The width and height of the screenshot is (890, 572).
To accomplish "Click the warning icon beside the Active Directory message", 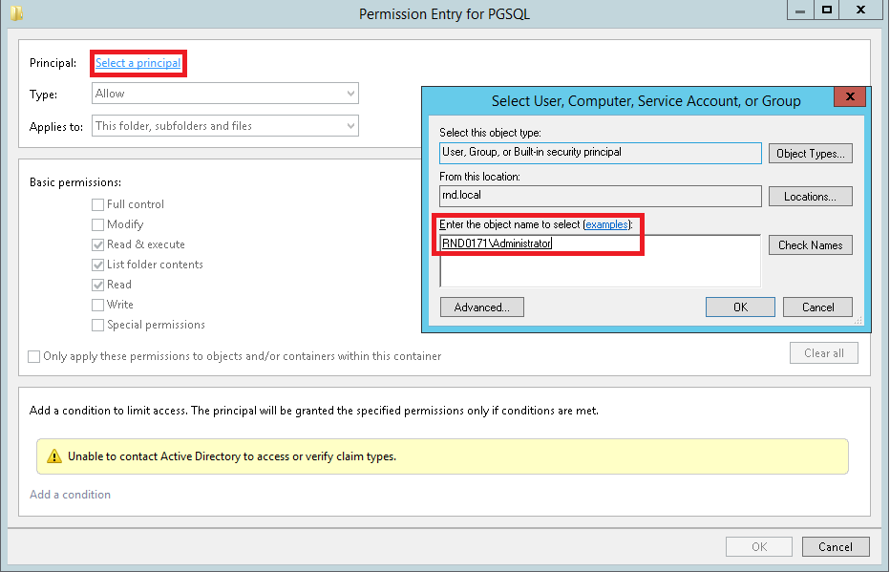I will 53,456.
